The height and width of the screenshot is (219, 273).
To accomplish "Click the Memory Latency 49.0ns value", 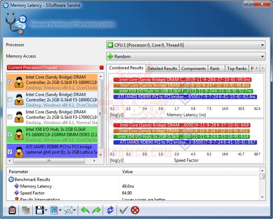I will [128, 186].
